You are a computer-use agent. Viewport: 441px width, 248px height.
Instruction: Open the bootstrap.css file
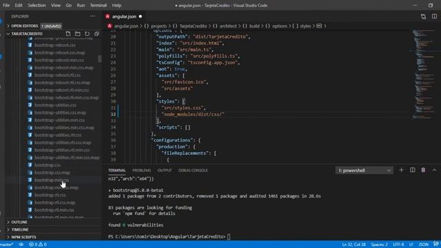[x=48, y=165]
